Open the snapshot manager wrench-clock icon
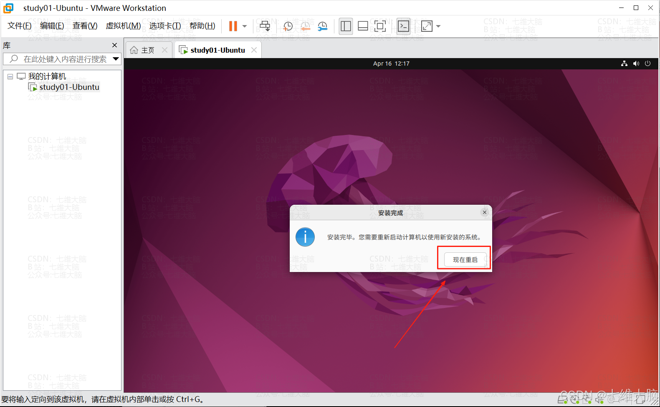The width and height of the screenshot is (660, 407). click(x=323, y=26)
